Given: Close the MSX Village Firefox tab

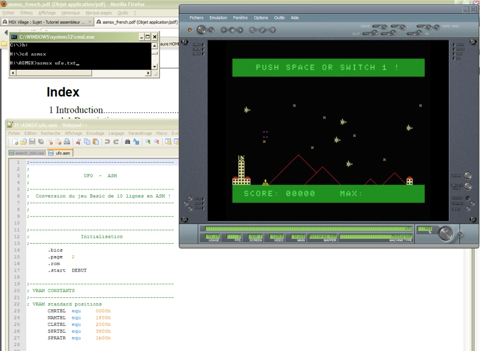Looking at the screenshot, I should [x=90, y=22].
